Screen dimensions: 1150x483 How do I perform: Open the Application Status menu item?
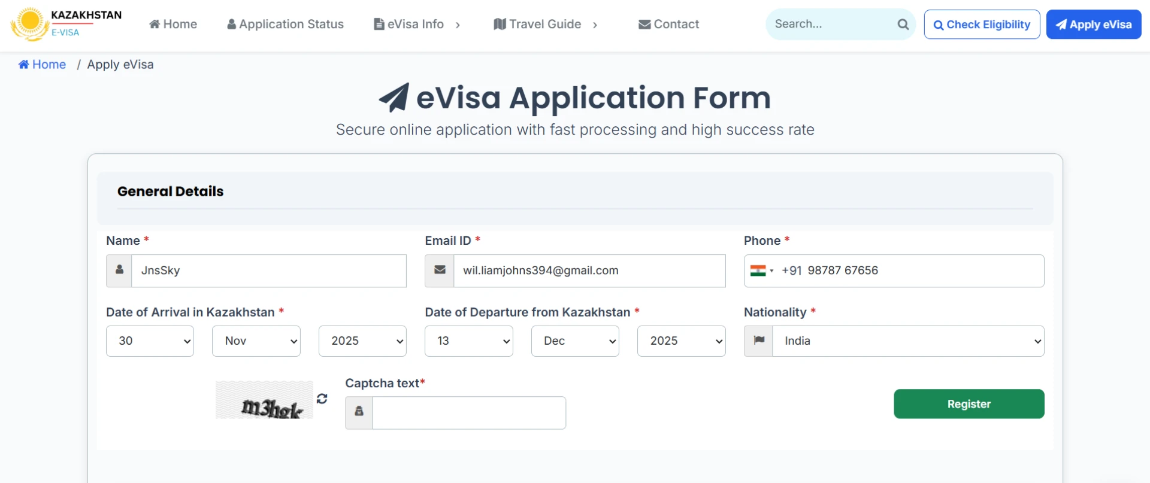click(x=285, y=24)
